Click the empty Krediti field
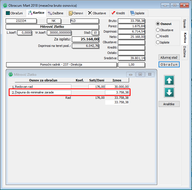 (x=131, y=47)
